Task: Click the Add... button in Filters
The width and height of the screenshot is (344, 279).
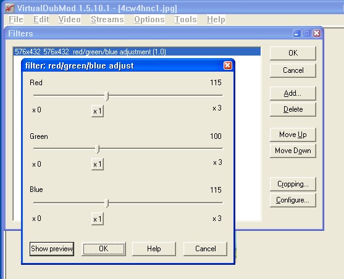Action: tap(293, 93)
